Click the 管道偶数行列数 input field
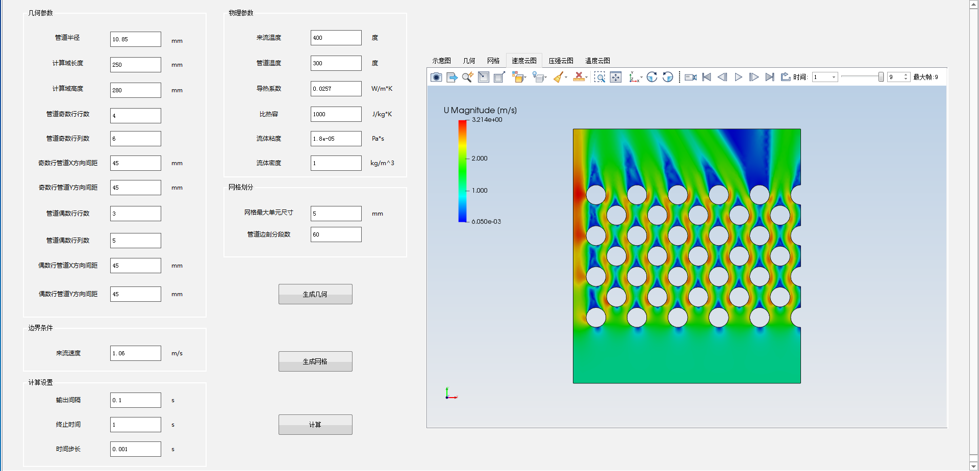979x471 pixels. pos(136,241)
